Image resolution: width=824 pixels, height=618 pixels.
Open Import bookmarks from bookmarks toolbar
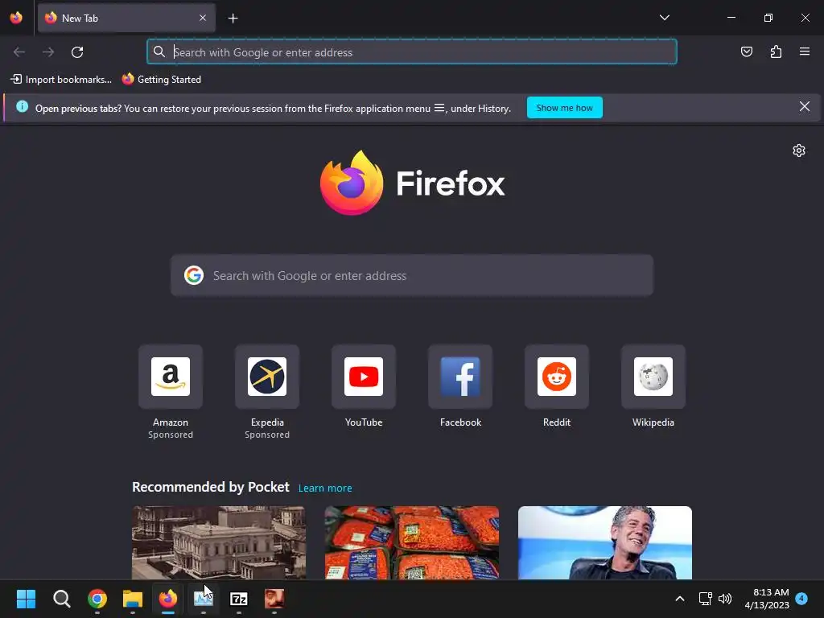pos(61,80)
